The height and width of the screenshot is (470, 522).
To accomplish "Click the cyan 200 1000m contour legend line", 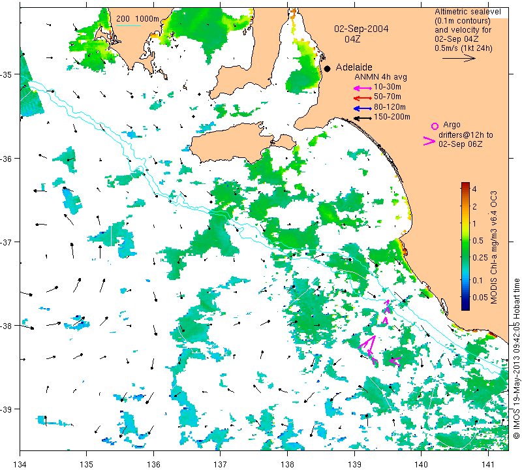I will (x=129, y=25).
